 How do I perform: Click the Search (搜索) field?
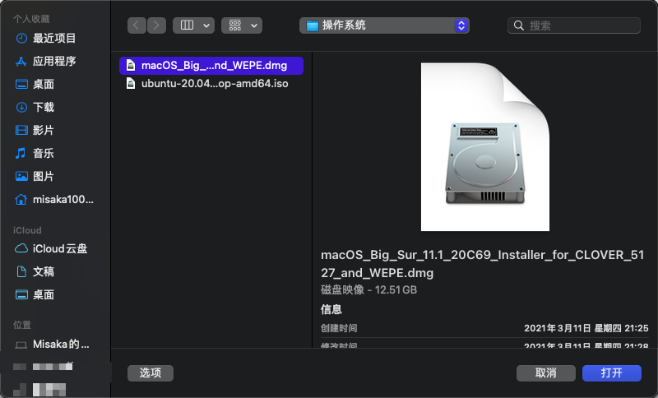coord(574,25)
